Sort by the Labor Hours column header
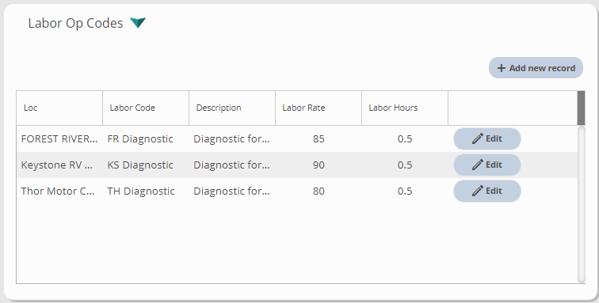 coord(405,108)
